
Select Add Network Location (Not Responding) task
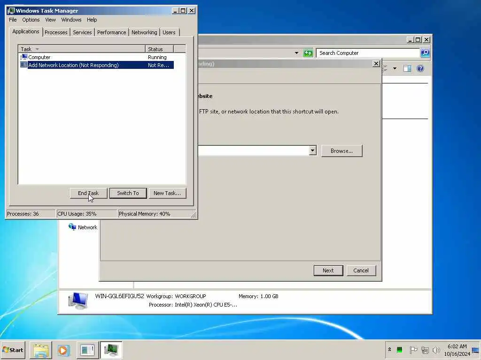coord(97,65)
